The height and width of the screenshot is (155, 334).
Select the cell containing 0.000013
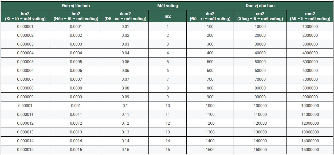25,132
